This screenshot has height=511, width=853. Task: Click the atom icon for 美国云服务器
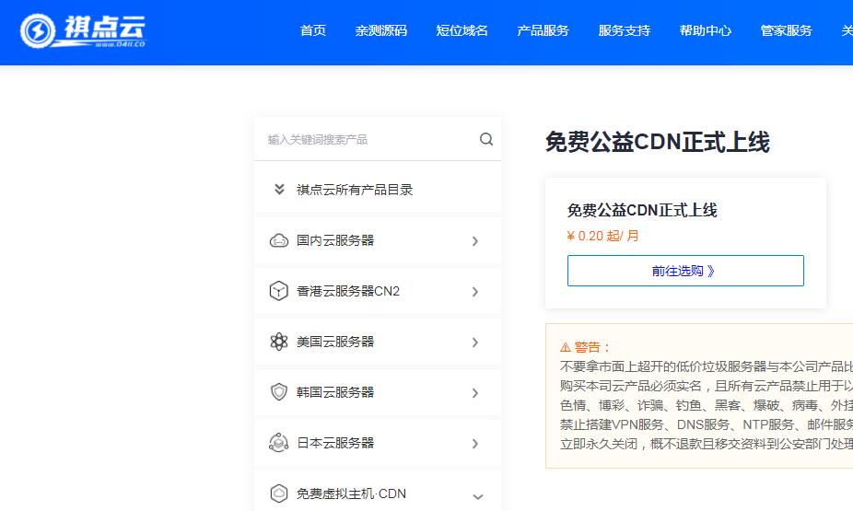(279, 342)
